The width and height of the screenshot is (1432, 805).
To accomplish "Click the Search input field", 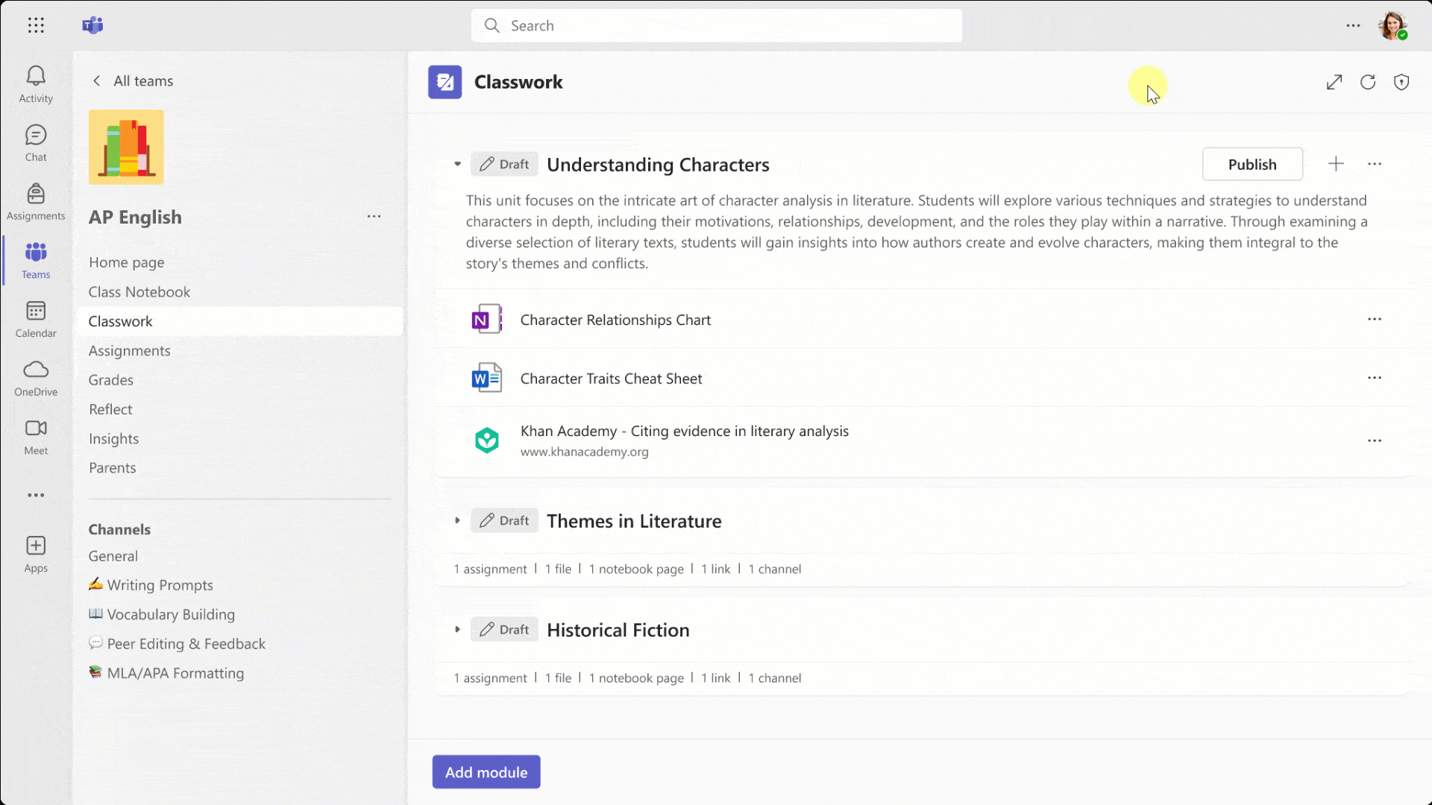I will point(715,25).
